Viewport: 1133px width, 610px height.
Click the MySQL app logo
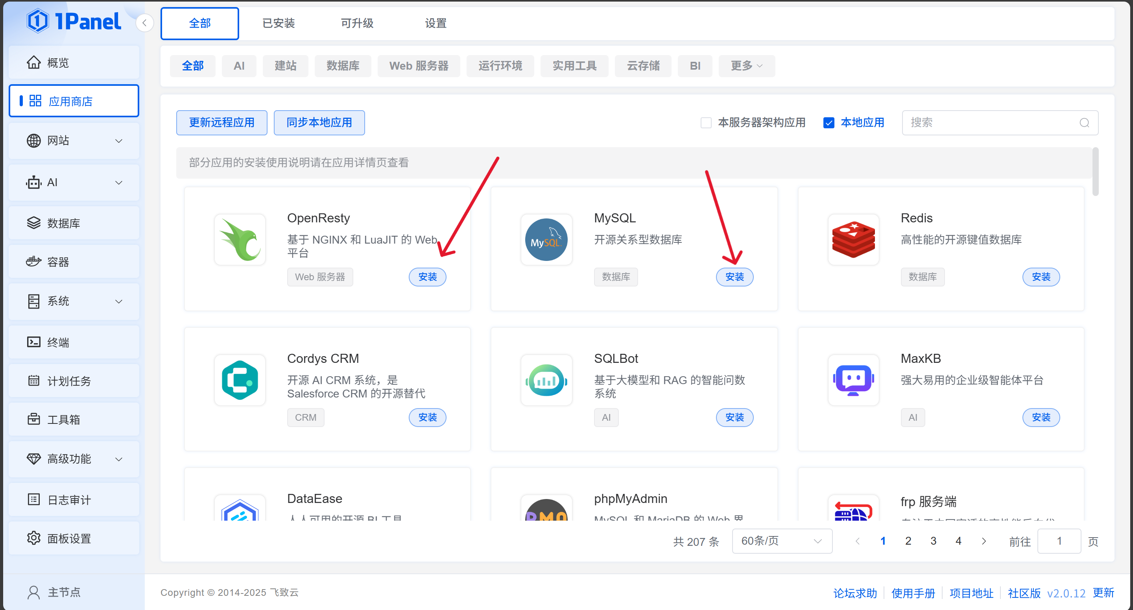pyautogui.click(x=546, y=240)
